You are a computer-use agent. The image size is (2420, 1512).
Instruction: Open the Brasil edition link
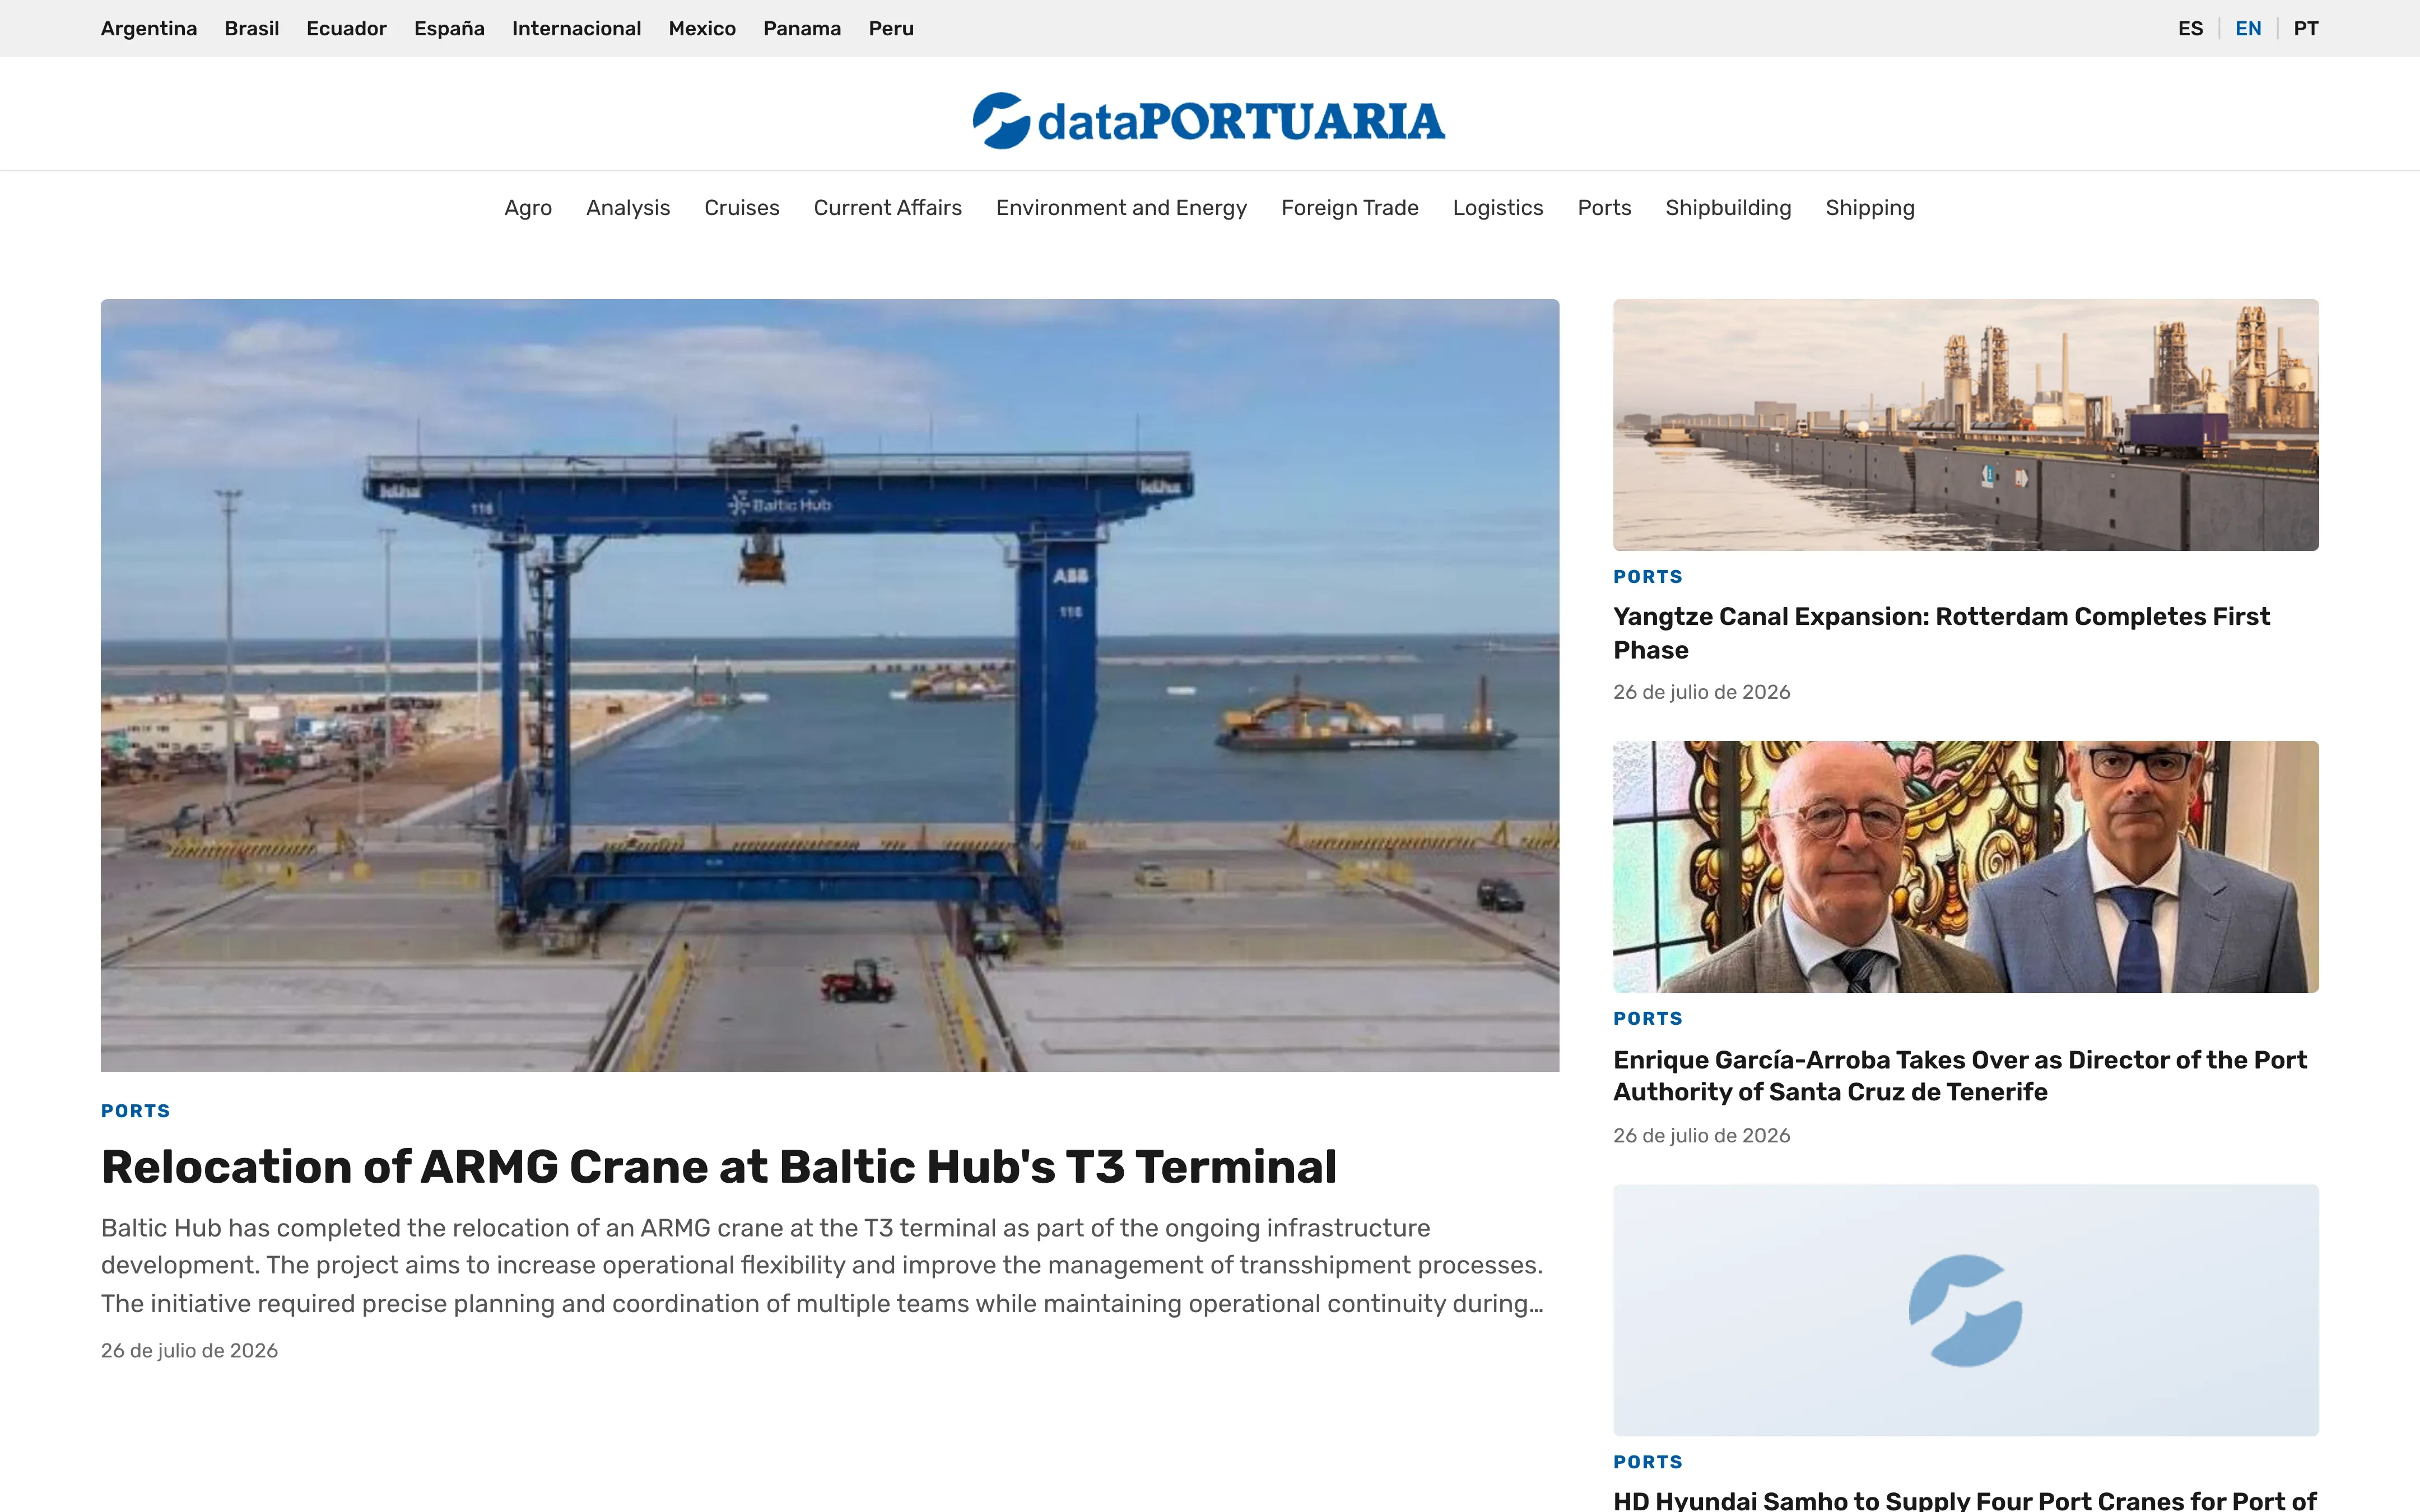[252, 28]
